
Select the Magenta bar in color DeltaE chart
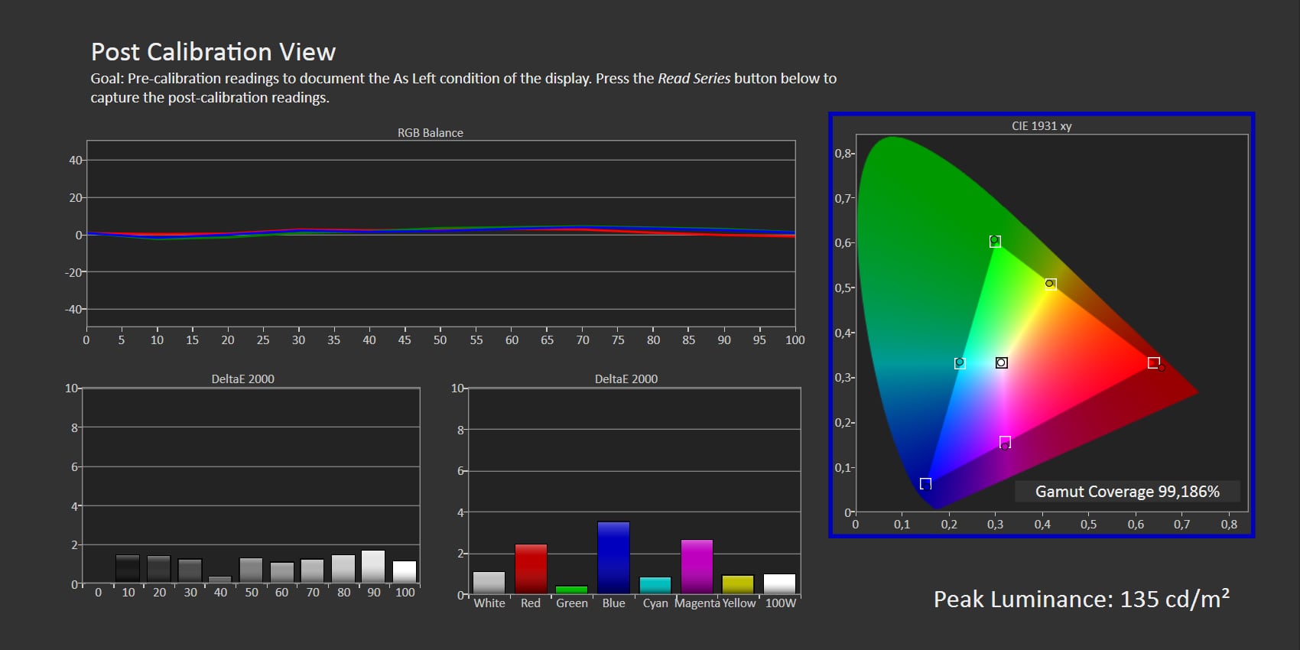click(697, 567)
